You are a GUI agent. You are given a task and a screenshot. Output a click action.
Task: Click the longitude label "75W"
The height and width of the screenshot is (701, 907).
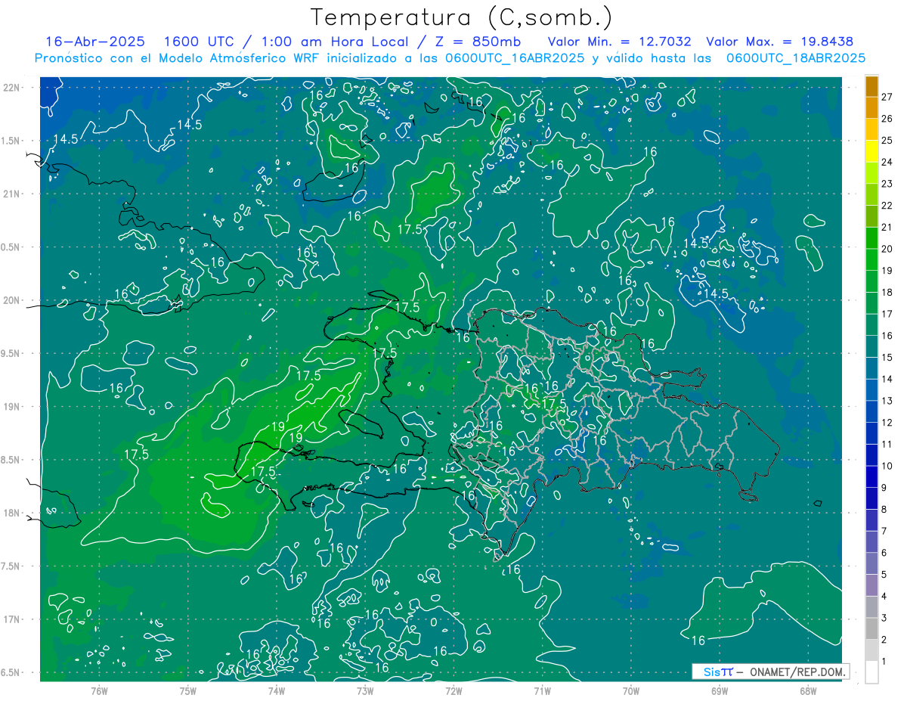click(x=187, y=691)
